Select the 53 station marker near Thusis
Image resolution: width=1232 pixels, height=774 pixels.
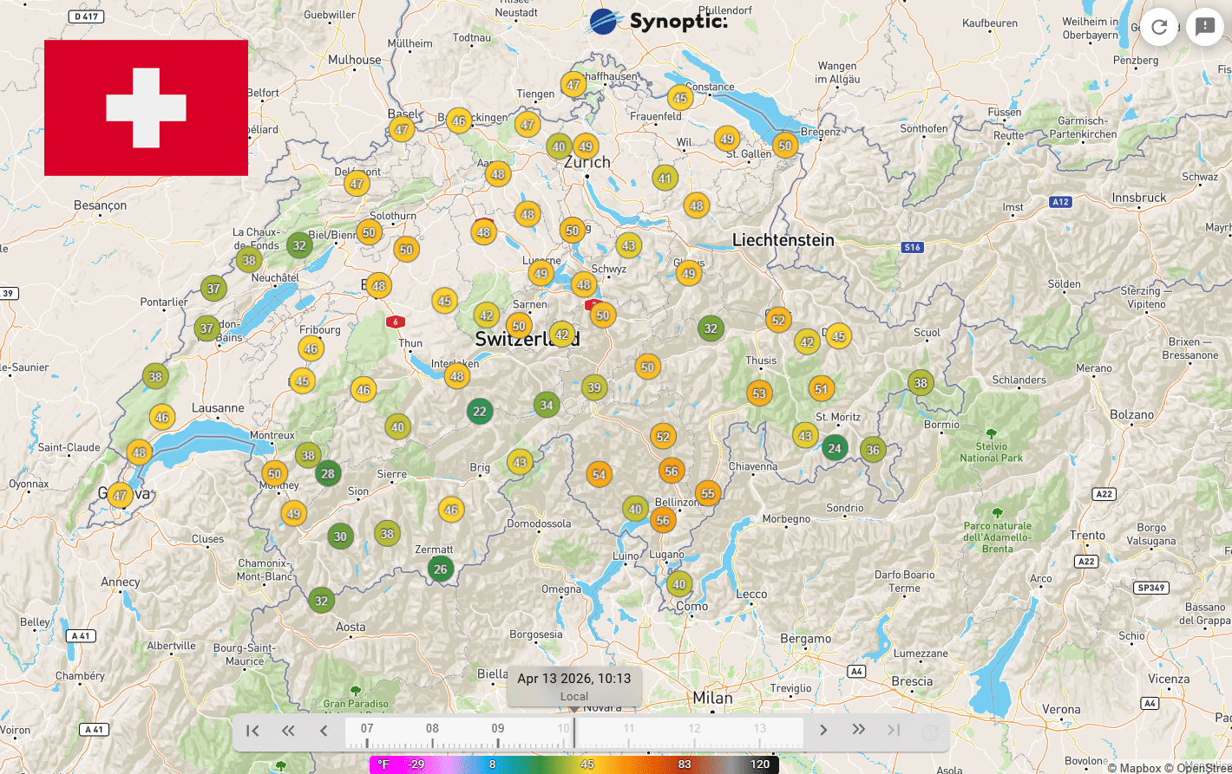759,394
